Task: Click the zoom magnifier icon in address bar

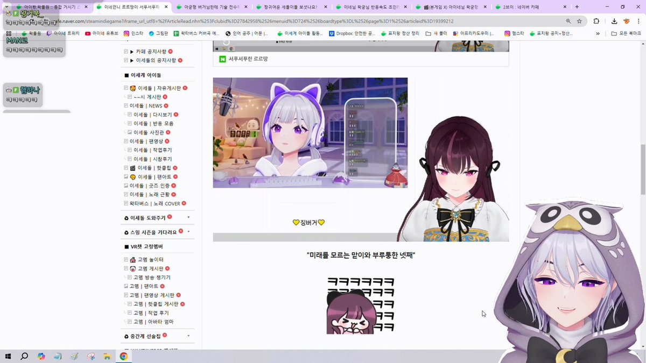Action: point(568,21)
